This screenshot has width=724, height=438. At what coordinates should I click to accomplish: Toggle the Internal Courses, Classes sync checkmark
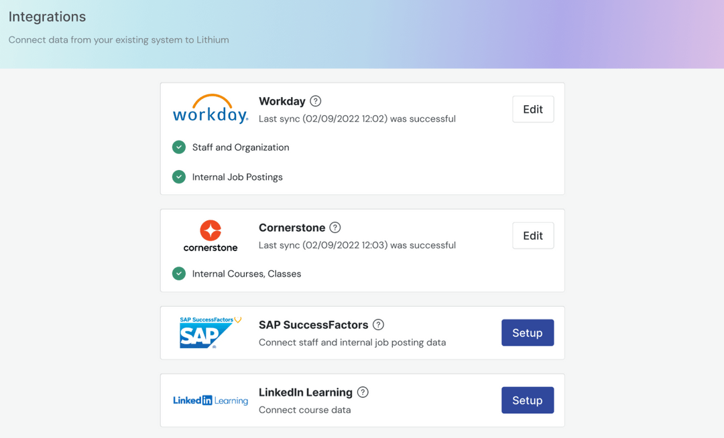(178, 273)
